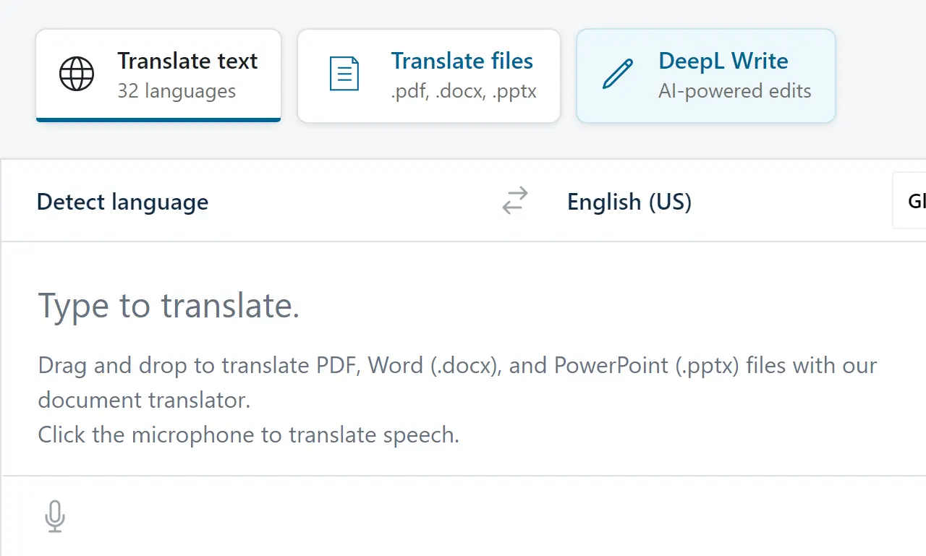Swap languages using the arrows icon

[x=515, y=201]
